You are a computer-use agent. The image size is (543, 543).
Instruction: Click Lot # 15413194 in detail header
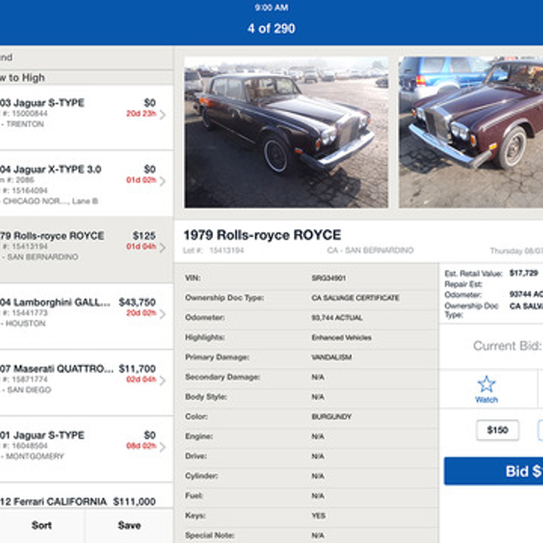click(213, 250)
